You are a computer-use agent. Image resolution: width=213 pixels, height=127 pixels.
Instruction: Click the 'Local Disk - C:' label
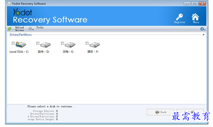(x=19, y=51)
